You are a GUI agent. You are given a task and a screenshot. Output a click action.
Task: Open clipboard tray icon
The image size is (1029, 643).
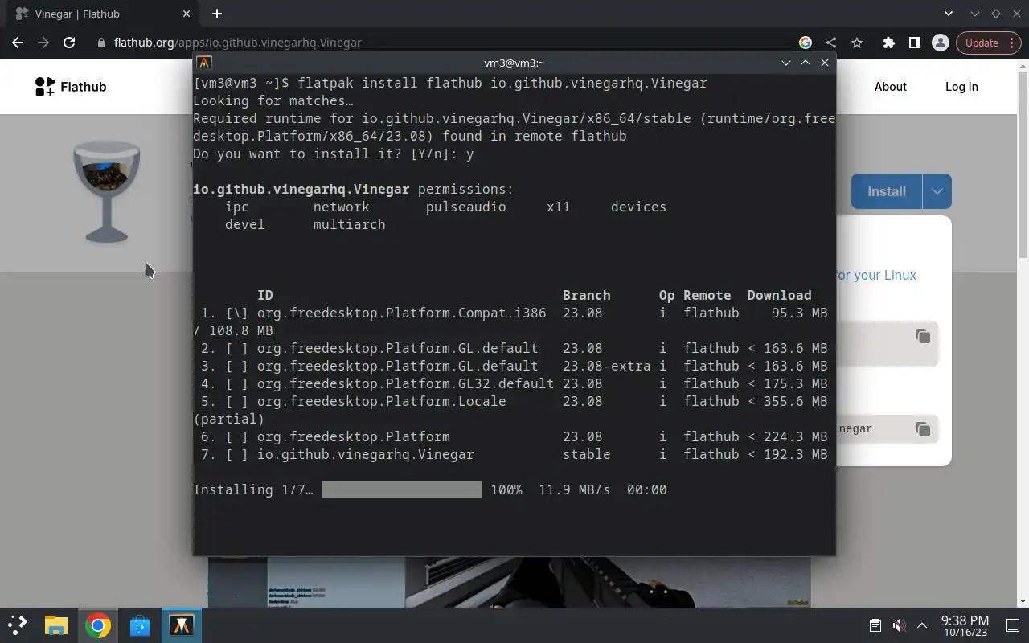pyautogui.click(x=875, y=625)
